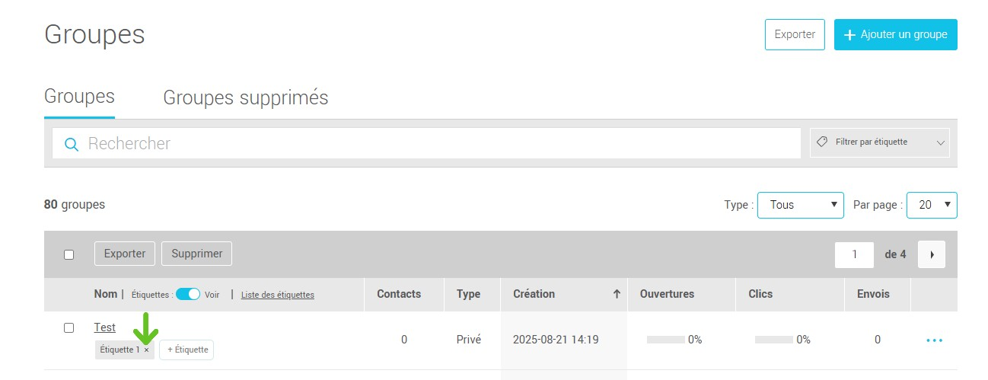Toggle the Étiquettes Voir switch
The width and height of the screenshot is (988, 380).
pos(187,294)
